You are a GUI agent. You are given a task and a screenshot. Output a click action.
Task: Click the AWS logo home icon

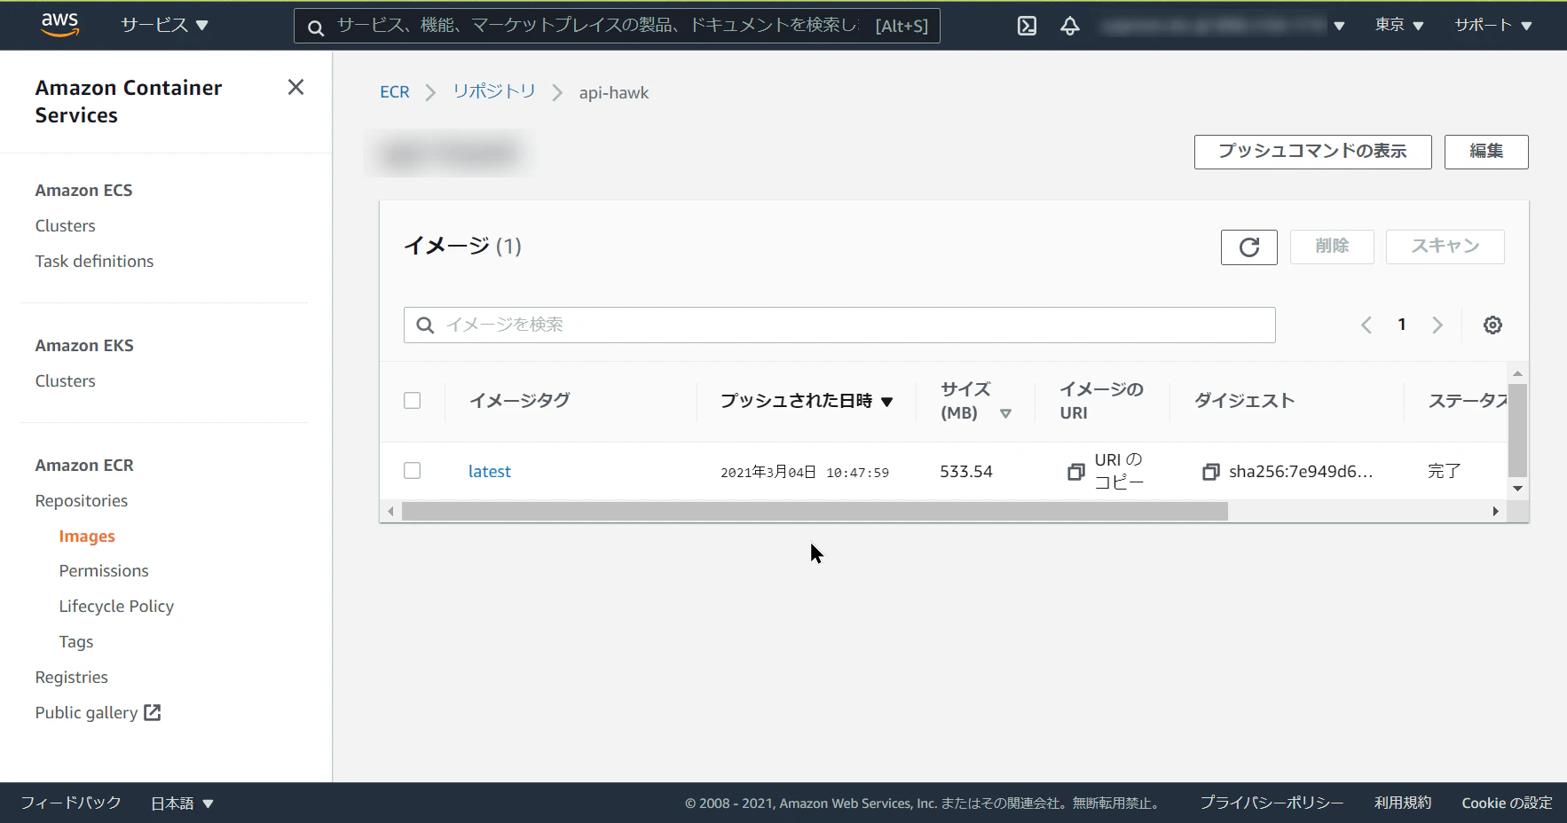[59, 25]
